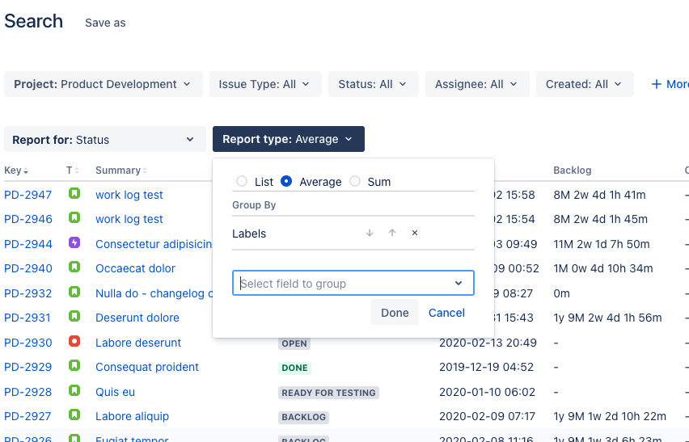Image resolution: width=689 pixels, height=442 pixels.
Task: Expand Select field to group chevron
Action: click(x=459, y=283)
